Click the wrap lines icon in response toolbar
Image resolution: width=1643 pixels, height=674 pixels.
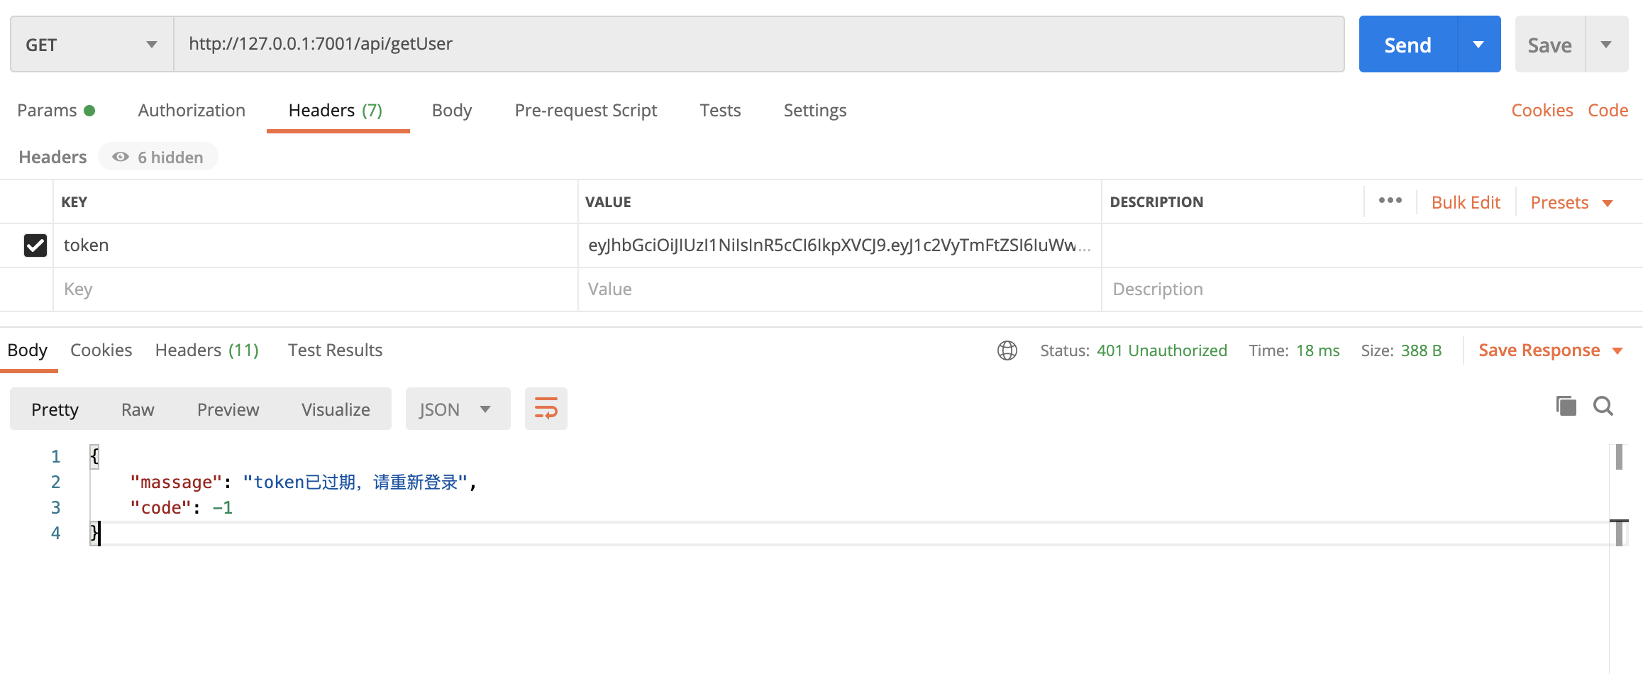click(546, 409)
